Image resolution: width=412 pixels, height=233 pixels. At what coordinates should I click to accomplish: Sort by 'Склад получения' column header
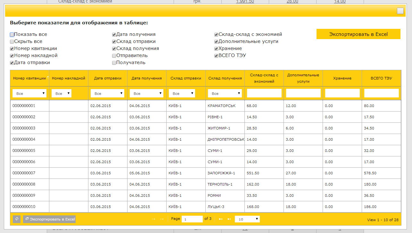tap(225, 78)
